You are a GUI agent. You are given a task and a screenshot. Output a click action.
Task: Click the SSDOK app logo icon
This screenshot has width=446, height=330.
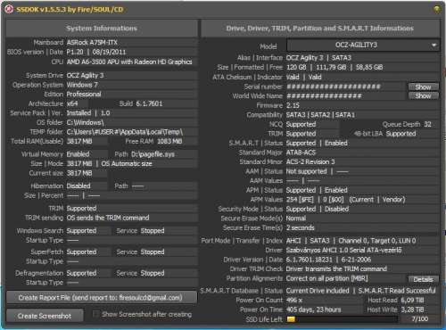click(x=9, y=9)
